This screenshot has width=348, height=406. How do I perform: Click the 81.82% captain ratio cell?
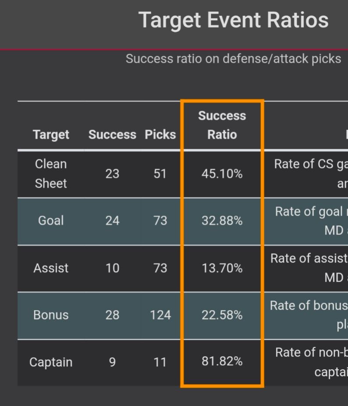(222, 361)
